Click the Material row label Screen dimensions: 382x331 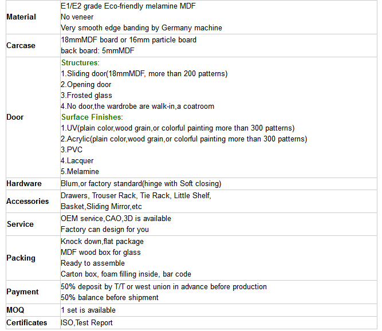pyautogui.click(x=21, y=17)
